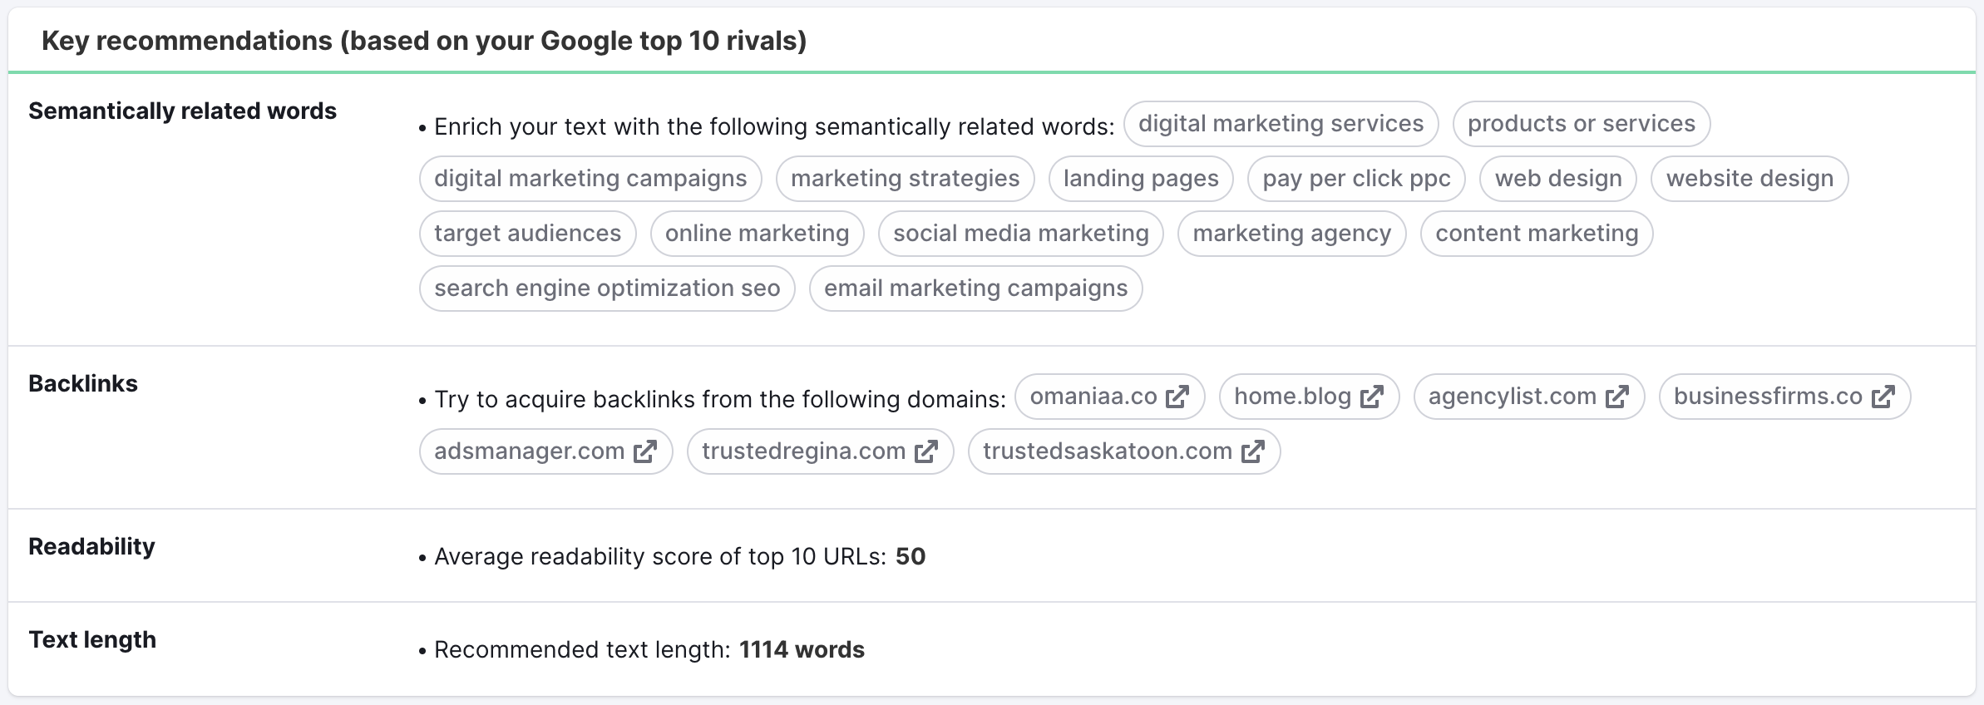Open agencylist.com external link icon
This screenshot has width=1984, height=705.
(x=1617, y=397)
